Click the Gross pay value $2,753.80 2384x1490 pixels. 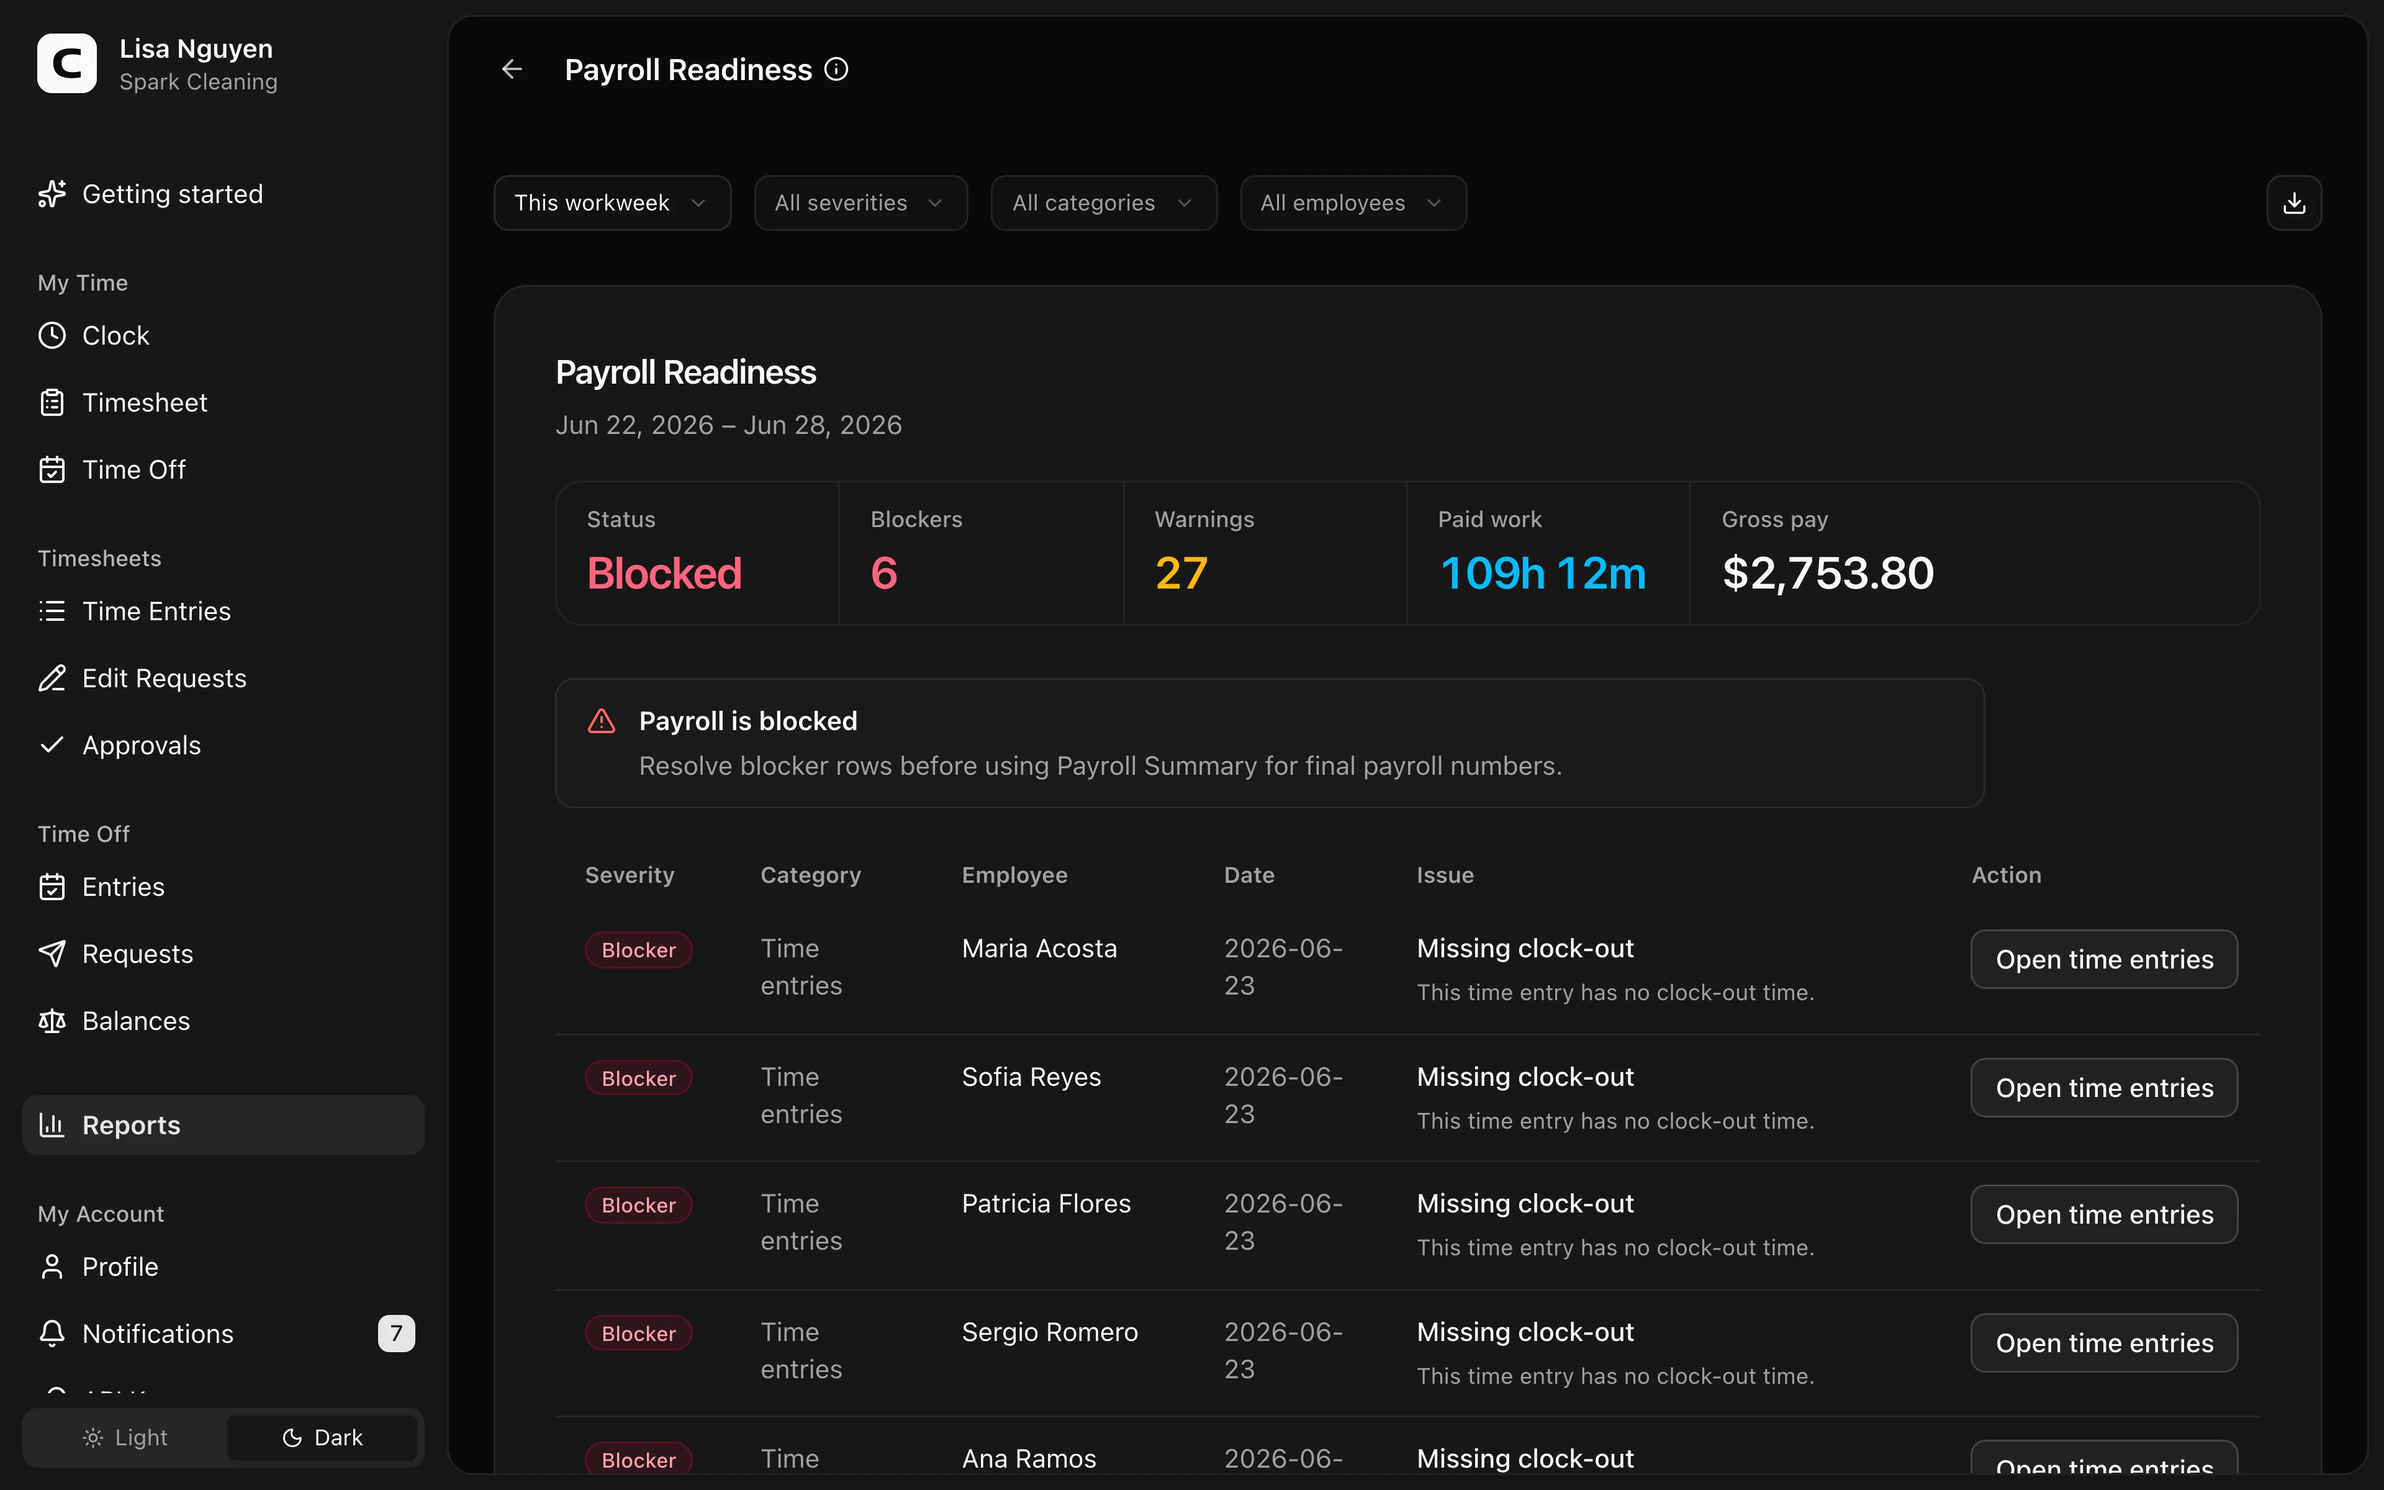1827,574
